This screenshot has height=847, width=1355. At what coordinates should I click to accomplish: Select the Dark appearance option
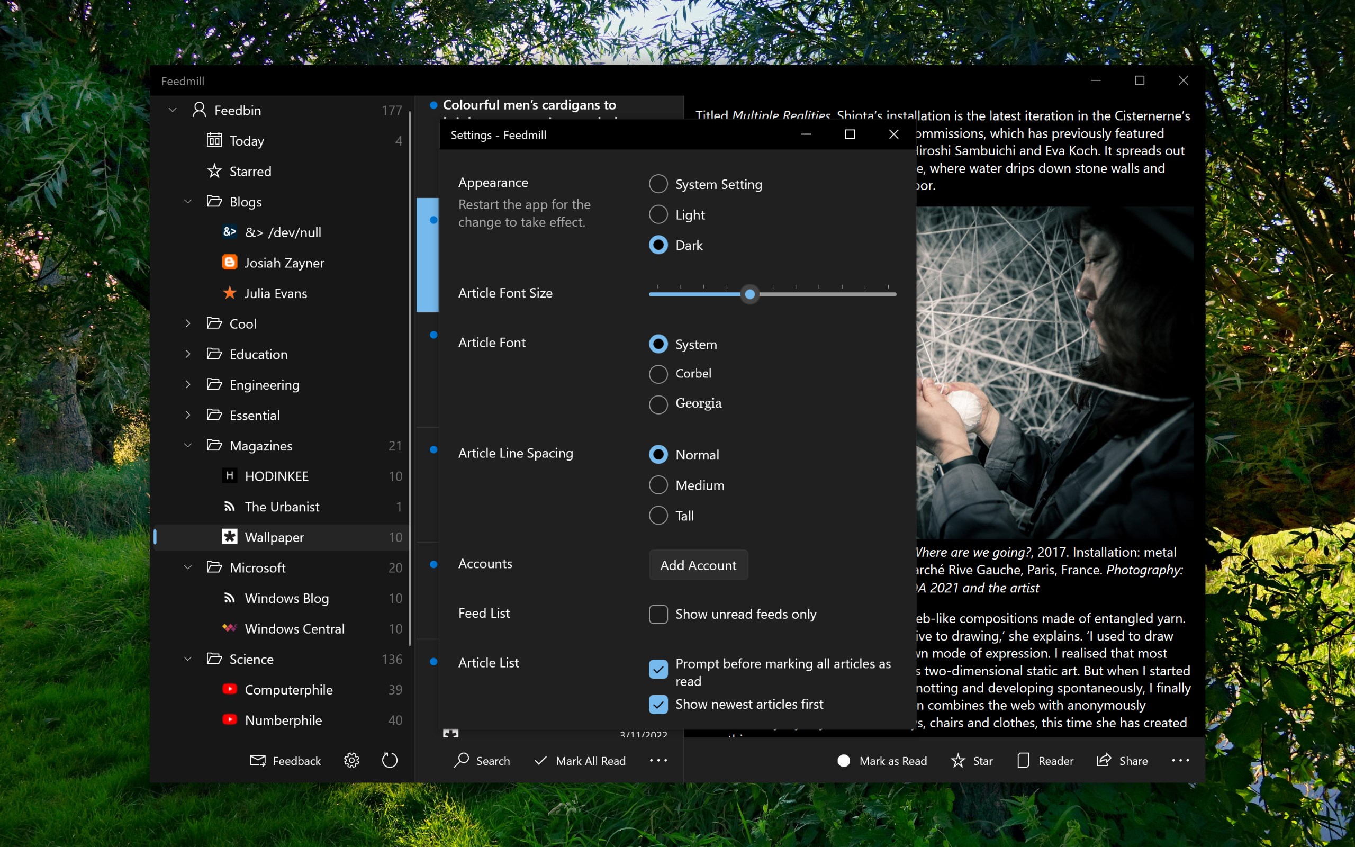pyautogui.click(x=658, y=245)
